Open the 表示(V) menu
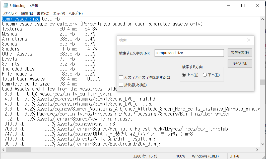 [59, 13]
